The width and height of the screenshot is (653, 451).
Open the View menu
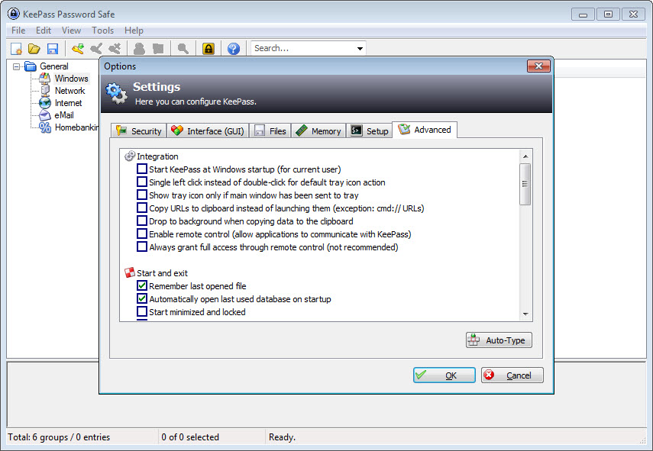tap(71, 31)
